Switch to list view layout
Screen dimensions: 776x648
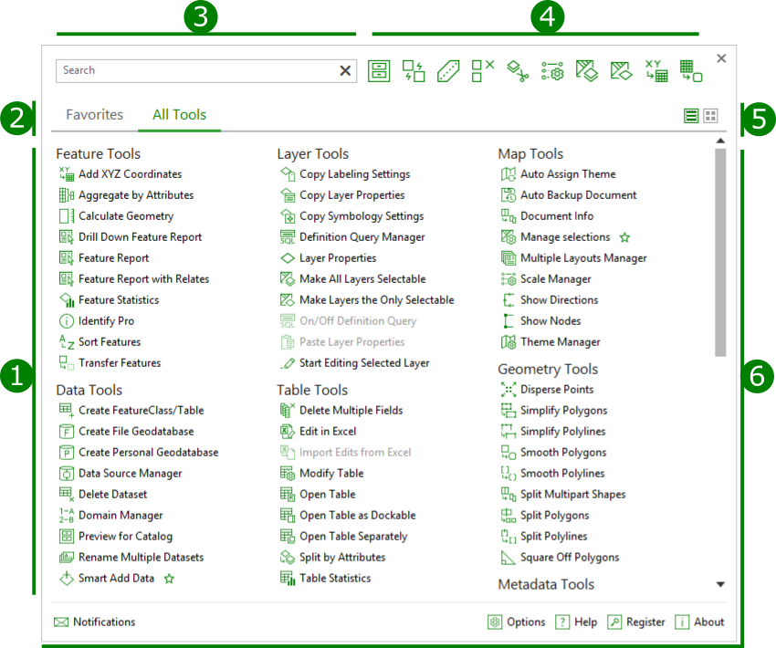click(x=691, y=116)
